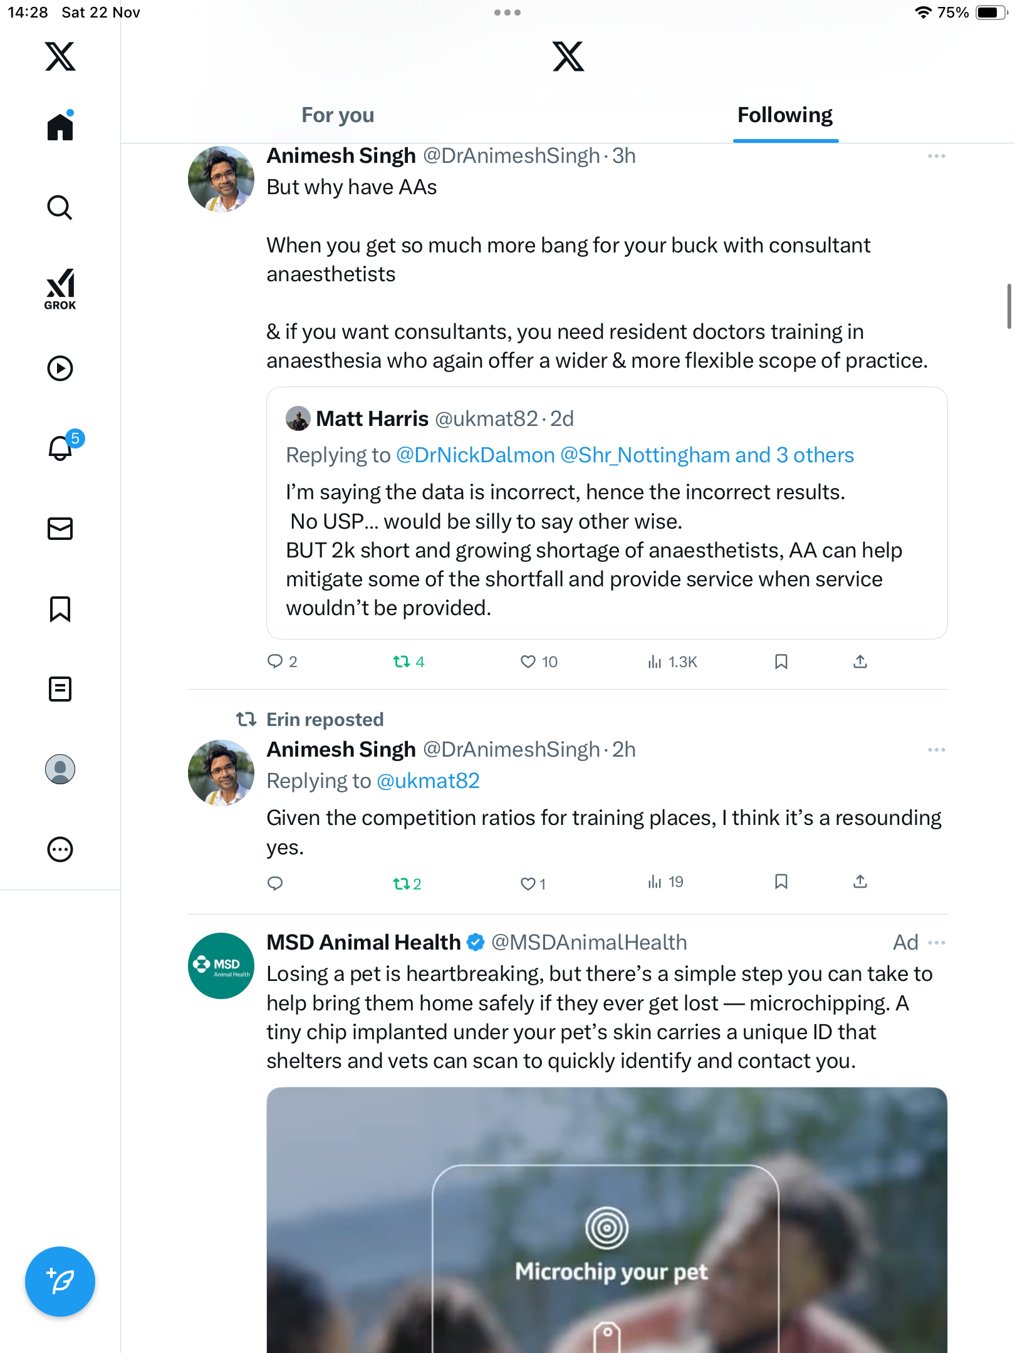Open MSD Animal Health profile name
Viewport: 1015px width, 1353px height.
point(363,943)
